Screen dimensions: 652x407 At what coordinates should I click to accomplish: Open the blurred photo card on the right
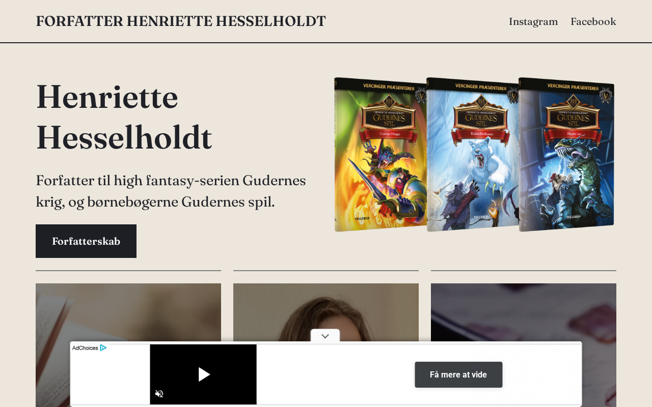[x=524, y=310]
